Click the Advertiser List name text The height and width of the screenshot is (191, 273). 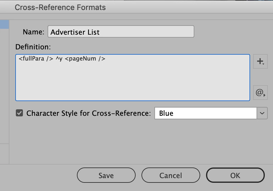pyautogui.click(x=75, y=32)
